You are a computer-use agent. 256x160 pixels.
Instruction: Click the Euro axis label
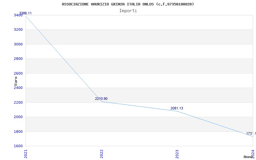coord(16,81)
